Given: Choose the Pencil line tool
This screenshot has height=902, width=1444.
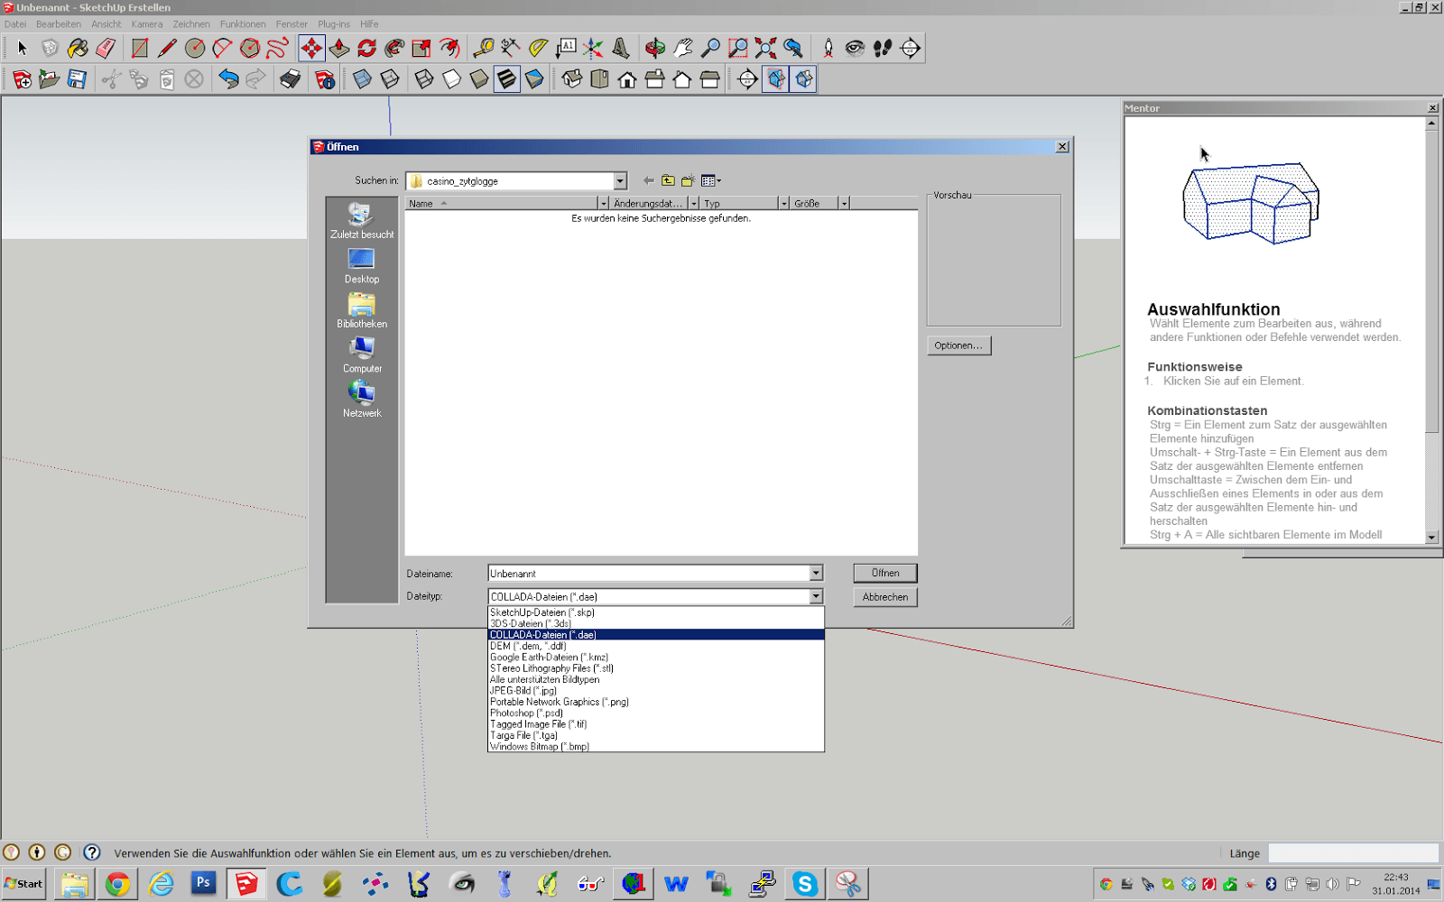Looking at the screenshot, I should [167, 48].
